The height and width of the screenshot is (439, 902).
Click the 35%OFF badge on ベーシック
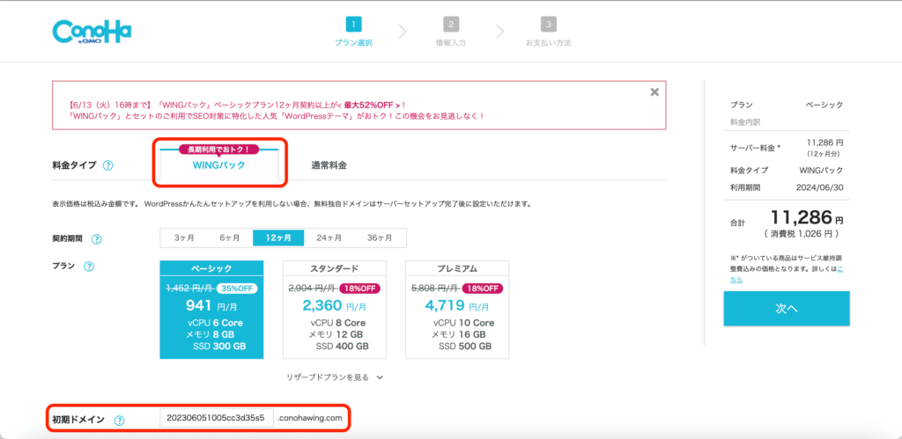pyautogui.click(x=237, y=289)
